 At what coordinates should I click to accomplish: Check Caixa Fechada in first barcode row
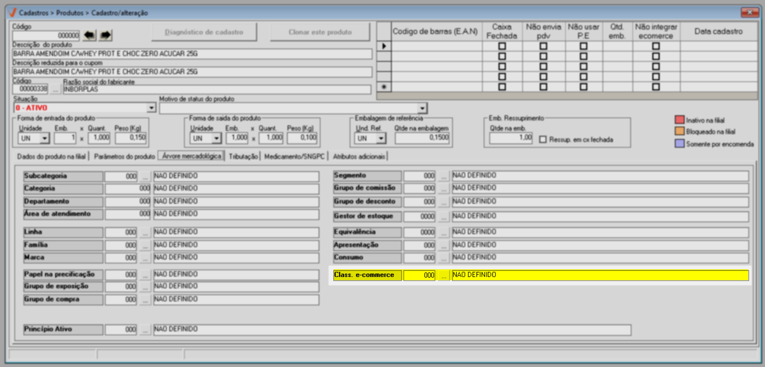(x=502, y=46)
